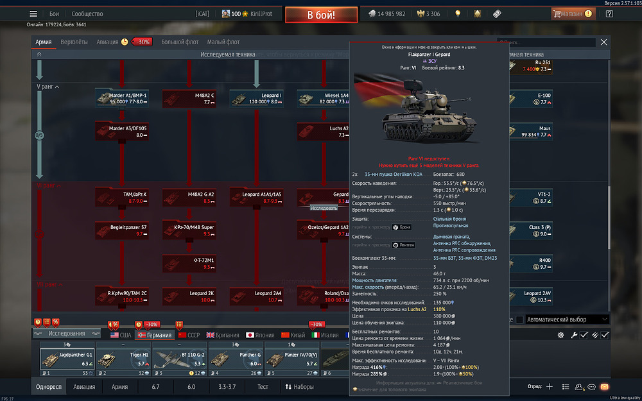Select Panther G crew slot

(236, 358)
